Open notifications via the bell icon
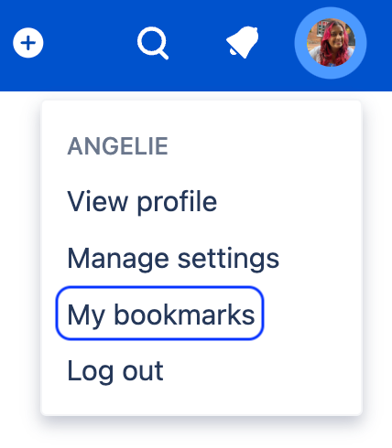Screen dimensions: 392x448 click(x=243, y=42)
